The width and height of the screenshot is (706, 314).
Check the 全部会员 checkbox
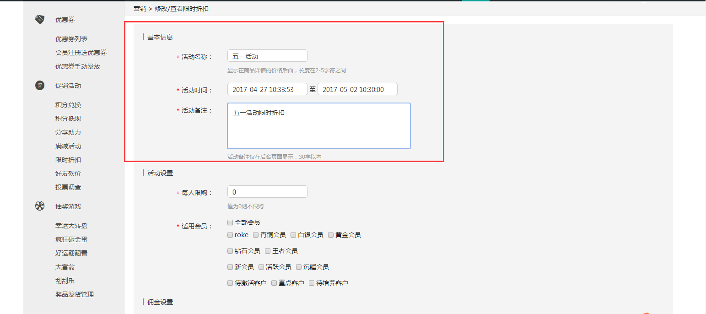[x=230, y=222]
